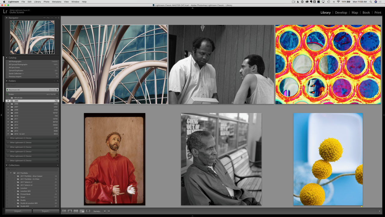Collapse the 2017 Portfolio collection set
The width and height of the screenshot is (385, 217).
[11, 173]
